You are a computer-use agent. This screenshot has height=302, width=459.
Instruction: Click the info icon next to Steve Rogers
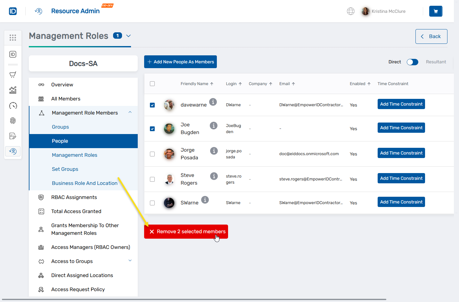[214, 176]
